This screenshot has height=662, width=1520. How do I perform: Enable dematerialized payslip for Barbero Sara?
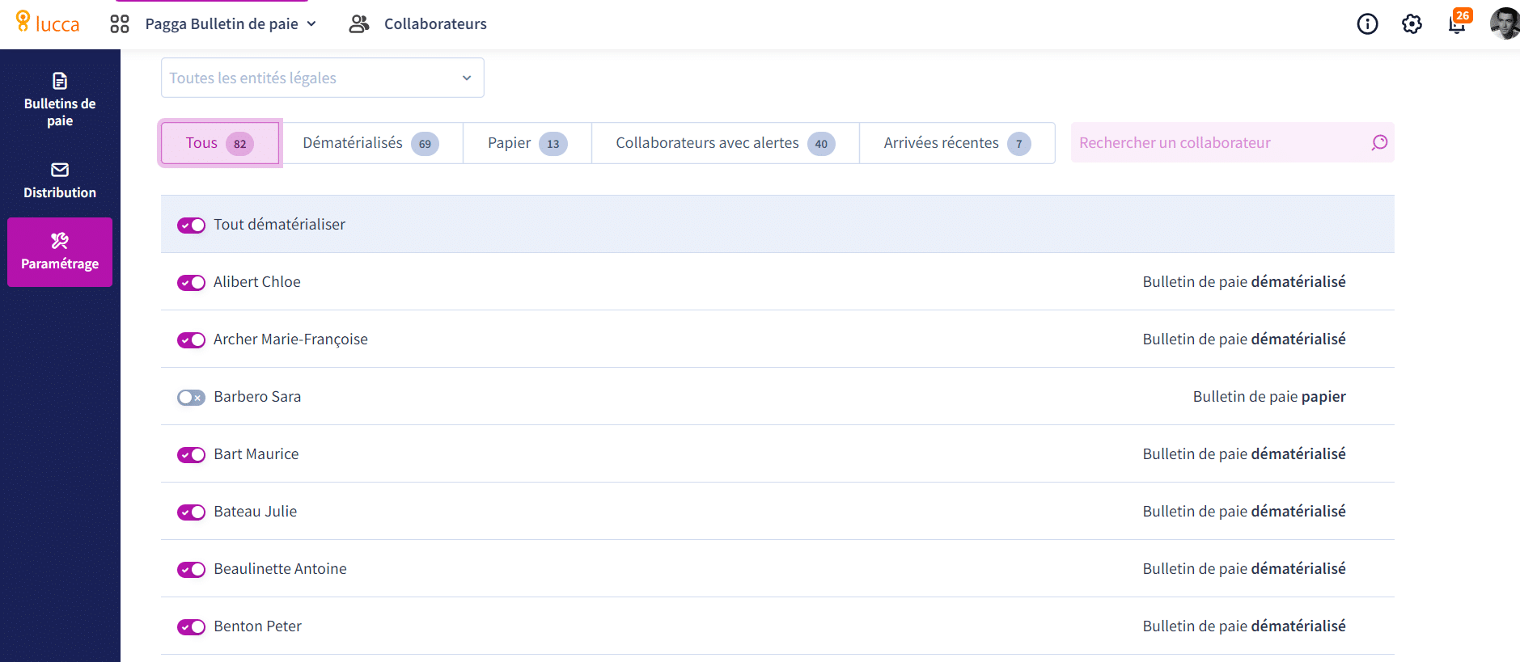point(191,398)
